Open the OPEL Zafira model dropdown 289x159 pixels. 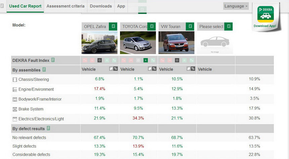(95, 26)
